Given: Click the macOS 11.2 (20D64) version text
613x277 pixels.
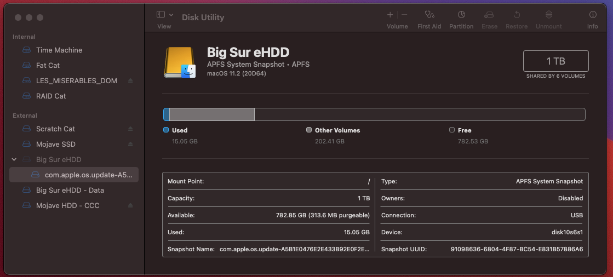Looking at the screenshot, I should (x=237, y=73).
